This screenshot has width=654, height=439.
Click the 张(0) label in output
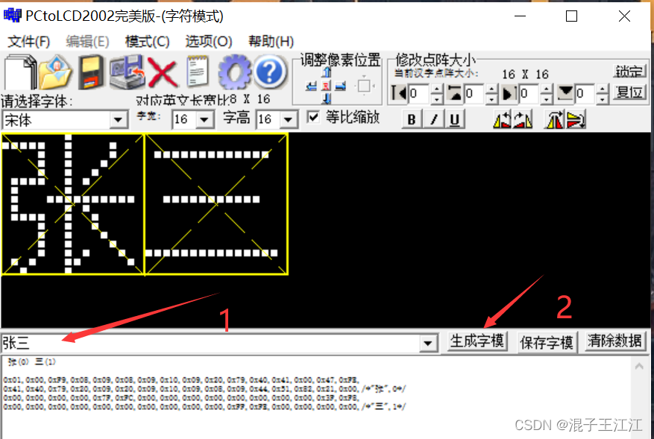18,362
